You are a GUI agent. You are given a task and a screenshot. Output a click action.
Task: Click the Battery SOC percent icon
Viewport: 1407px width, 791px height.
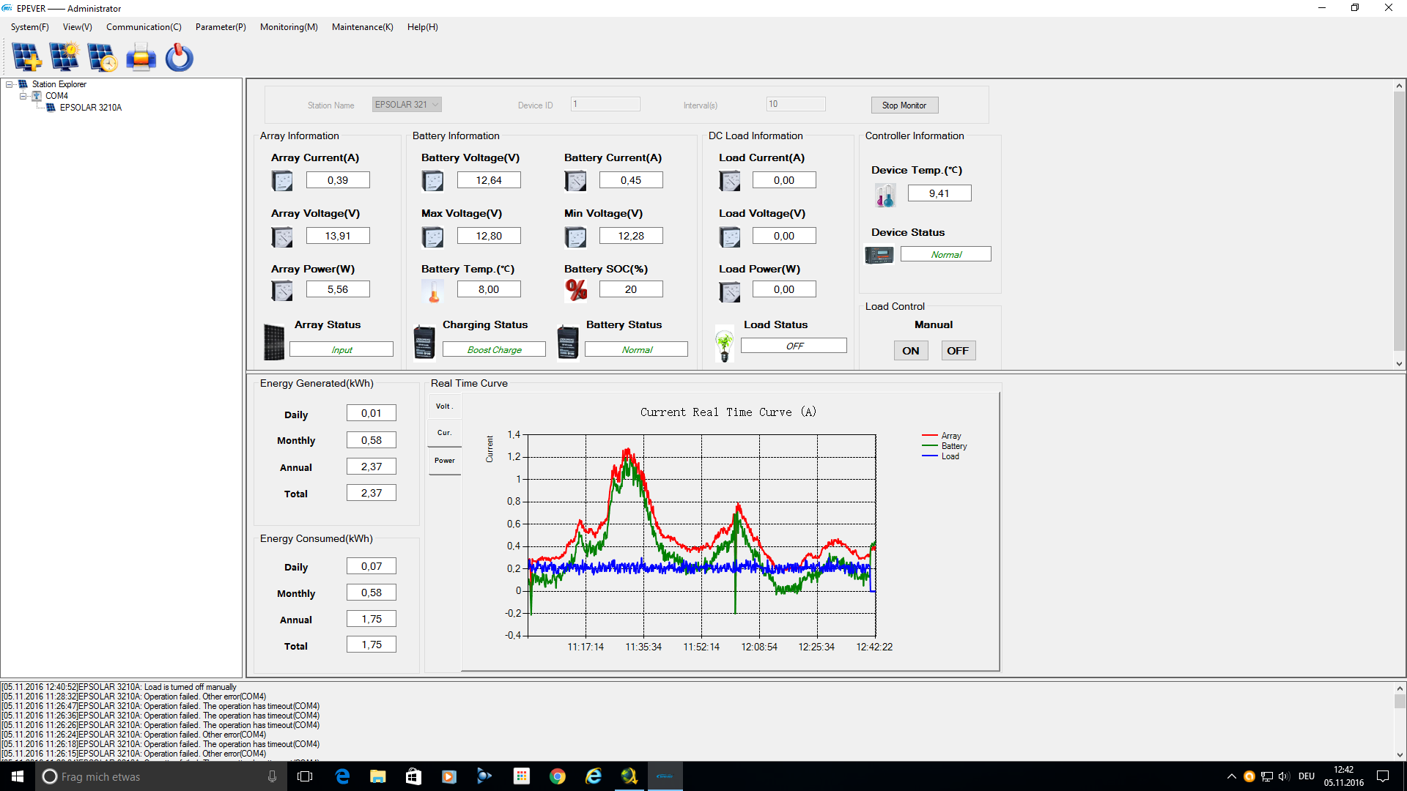point(576,290)
